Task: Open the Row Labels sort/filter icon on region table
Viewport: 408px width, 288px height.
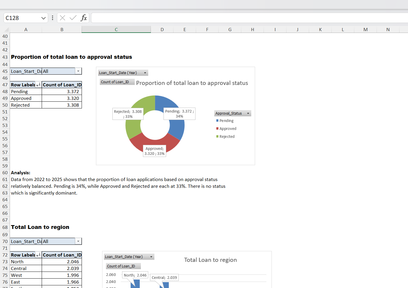Action: pos(38,255)
